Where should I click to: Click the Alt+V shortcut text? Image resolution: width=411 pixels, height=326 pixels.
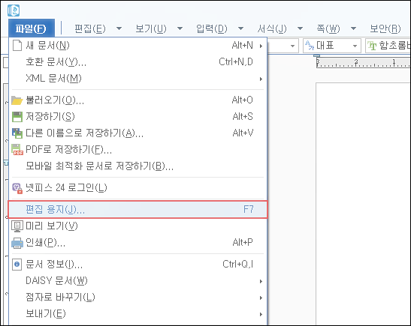pyautogui.click(x=243, y=133)
